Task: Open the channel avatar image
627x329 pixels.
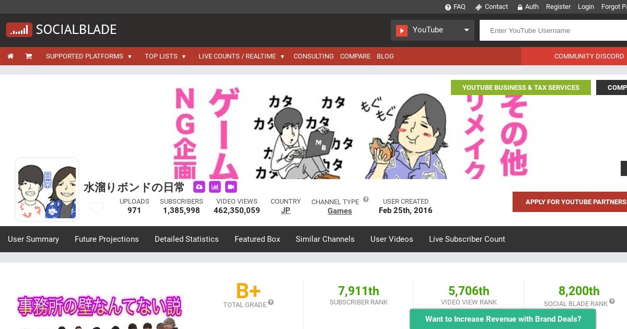Action: pos(47,190)
